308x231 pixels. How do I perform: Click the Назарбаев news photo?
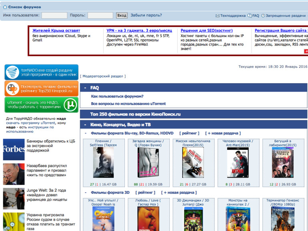pos(14,174)
